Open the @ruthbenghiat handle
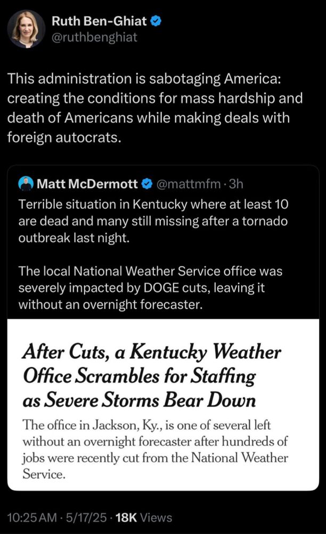This screenshot has height=534, width=326. point(94,37)
